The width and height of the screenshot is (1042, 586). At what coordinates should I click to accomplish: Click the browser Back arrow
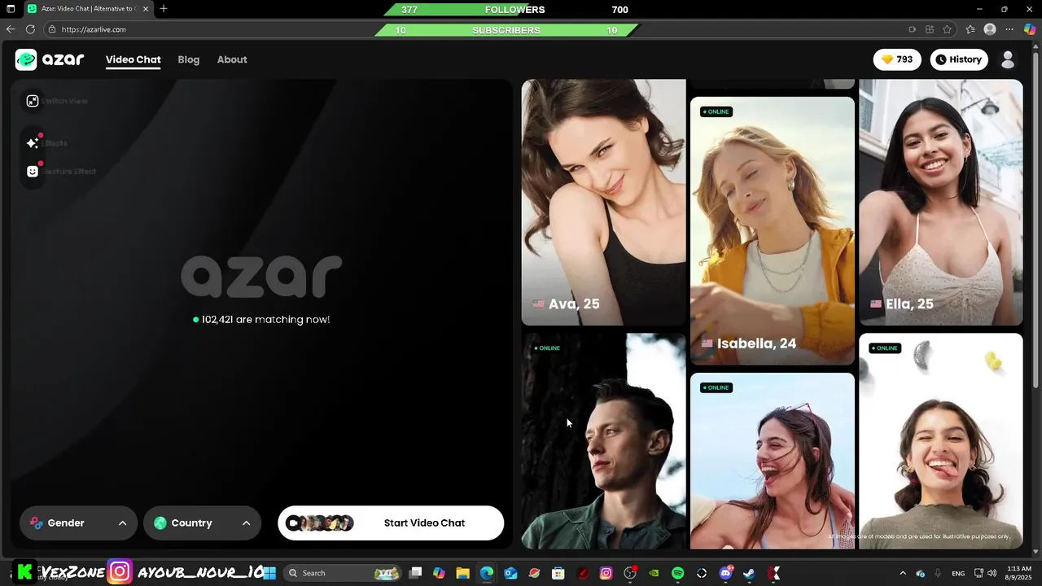(x=11, y=29)
